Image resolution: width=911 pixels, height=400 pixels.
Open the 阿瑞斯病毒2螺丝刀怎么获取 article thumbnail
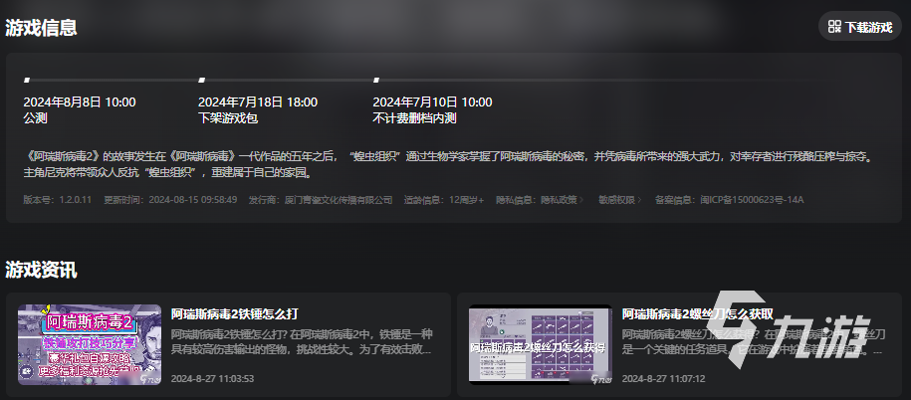click(x=541, y=344)
